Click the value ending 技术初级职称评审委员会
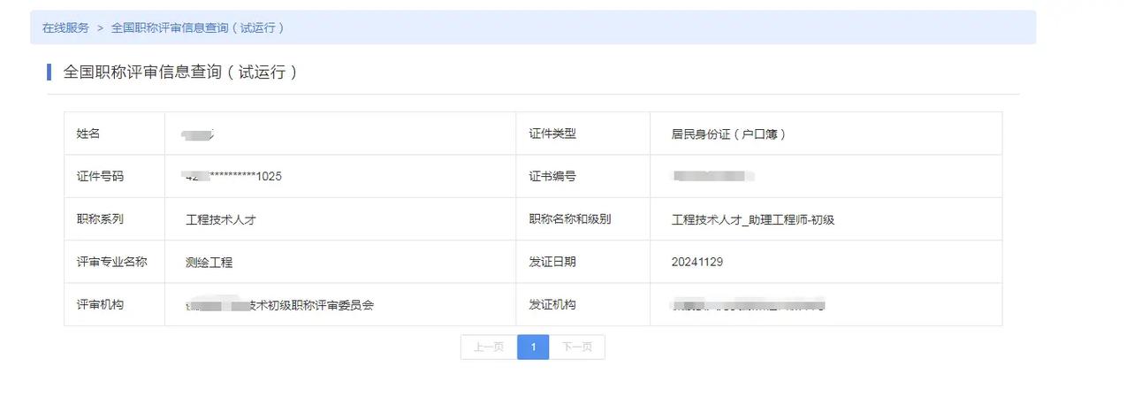This screenshot has height=405, width=1142. [279, 305]
